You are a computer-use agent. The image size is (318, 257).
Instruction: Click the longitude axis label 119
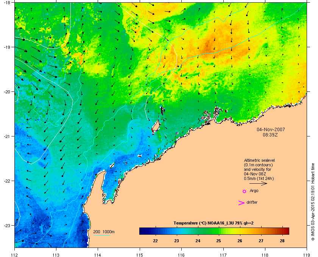pyautogui.click(x=307, y=255)
